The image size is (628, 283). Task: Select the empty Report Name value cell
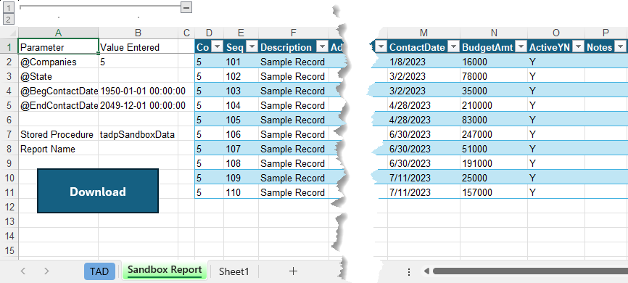pos(139,149)
